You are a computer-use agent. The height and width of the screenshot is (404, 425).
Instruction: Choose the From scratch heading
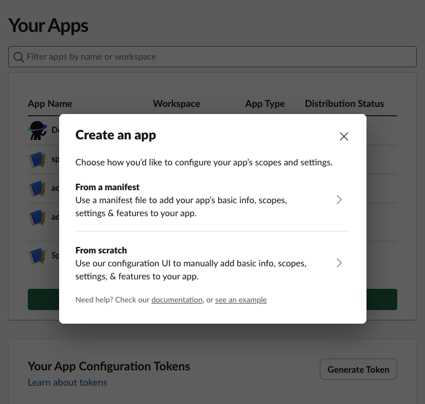click(101, 250)
